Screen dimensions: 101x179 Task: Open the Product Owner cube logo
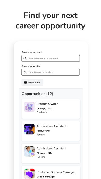coord(29,107)
